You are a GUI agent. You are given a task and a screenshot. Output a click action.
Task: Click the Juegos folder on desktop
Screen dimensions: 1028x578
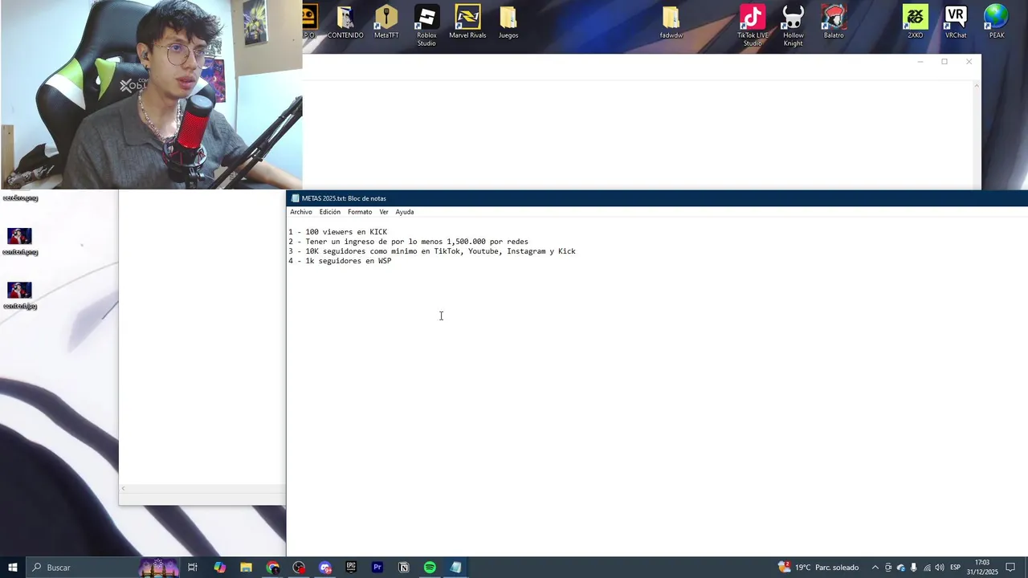pos(508,22)
